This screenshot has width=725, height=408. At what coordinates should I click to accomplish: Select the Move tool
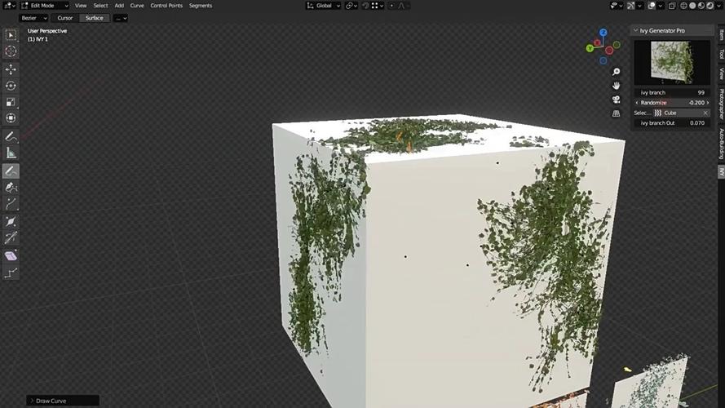[x=11, y=69]
